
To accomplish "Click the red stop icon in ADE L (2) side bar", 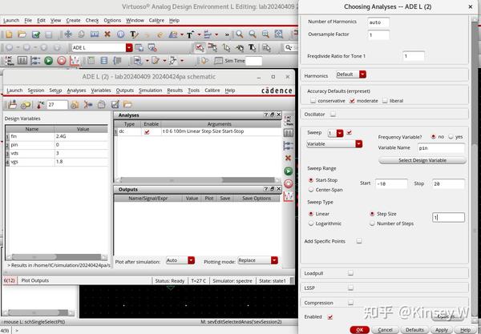I will [x=288, y=183].
